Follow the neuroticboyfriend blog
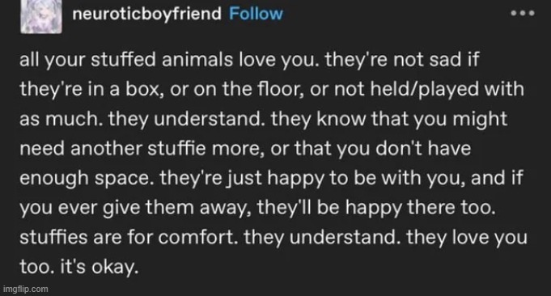The image size is (551, 296). click(256, 14)
